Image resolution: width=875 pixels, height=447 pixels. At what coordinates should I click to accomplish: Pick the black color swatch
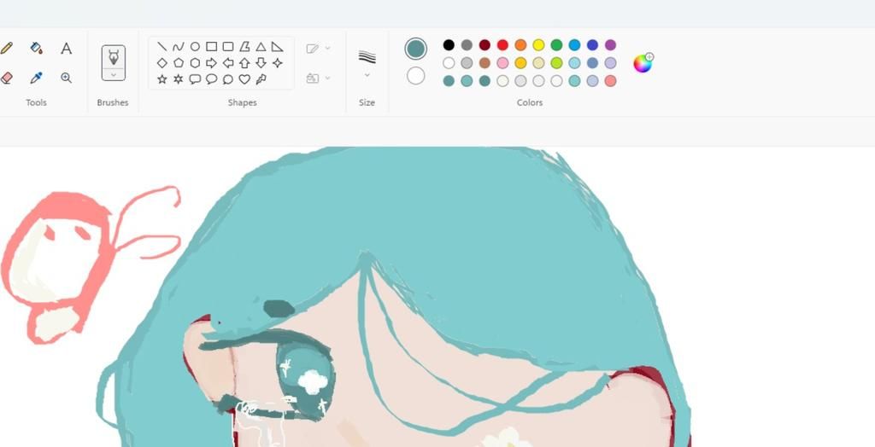coord(449,44)
